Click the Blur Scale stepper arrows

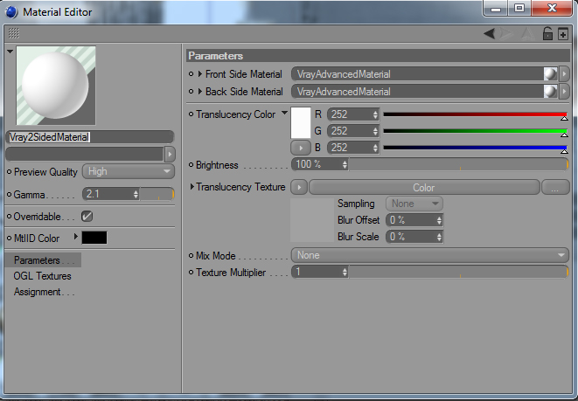439,237
